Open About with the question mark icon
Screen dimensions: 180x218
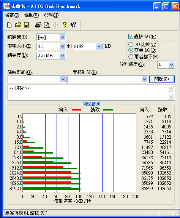pyautogui.click(x=65, y=25)
